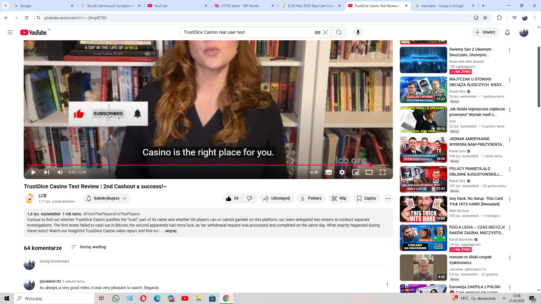Image resolution: width=541 pixels, height=304 pixels.
Task: Open Chrome three-dot menu
Action: (x=535, y=18)
